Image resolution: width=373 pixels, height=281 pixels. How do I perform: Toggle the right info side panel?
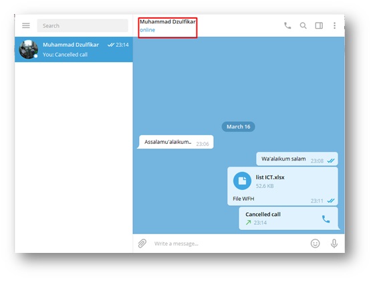pyautogui.click(x=319, y=25)
